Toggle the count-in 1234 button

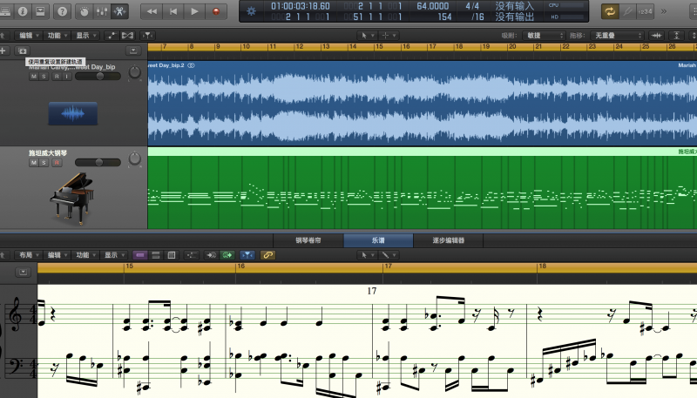point(646,11)
